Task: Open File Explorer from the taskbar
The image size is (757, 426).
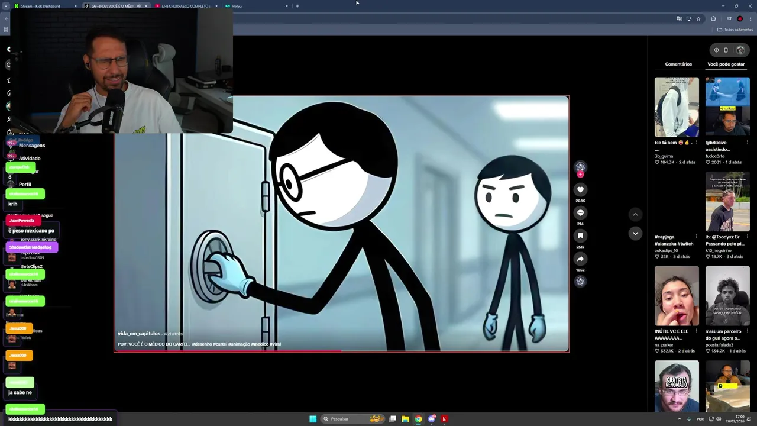Action: click(405, 419)
